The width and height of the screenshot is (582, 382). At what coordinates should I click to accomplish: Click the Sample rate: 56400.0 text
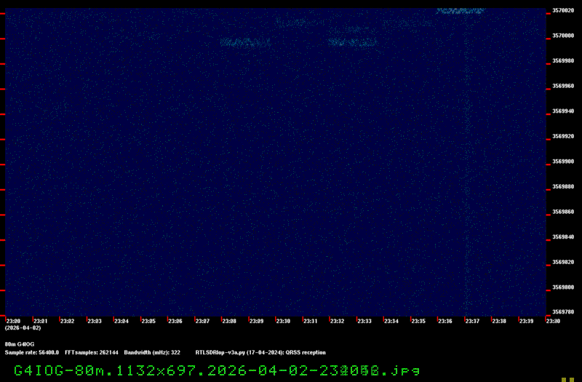click(x=32, y=352)
